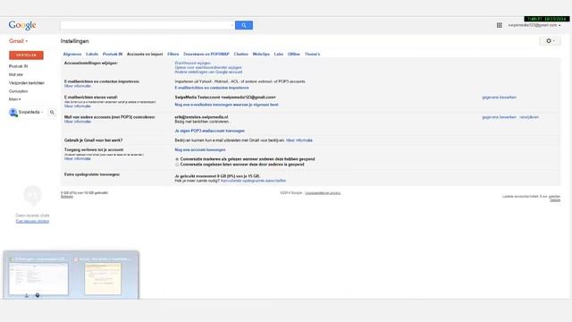Viewport: 572px width, 322px height.
Task: Open the Offline settings tab
Action: point(294,54)
